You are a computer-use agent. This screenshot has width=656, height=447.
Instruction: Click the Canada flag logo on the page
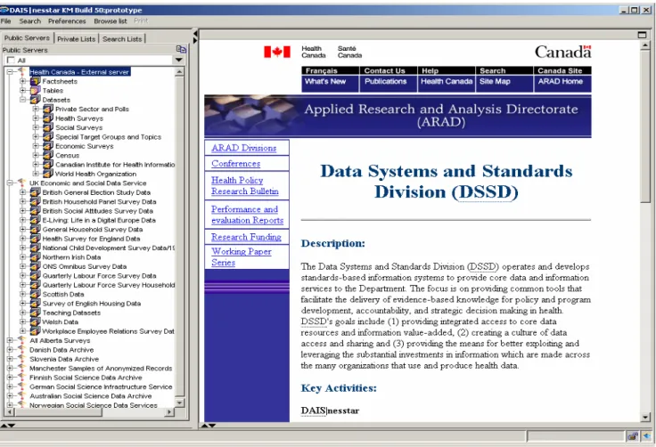click(277, 52)
